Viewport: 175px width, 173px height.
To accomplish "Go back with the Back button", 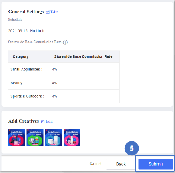I will (x=121, y=164).
